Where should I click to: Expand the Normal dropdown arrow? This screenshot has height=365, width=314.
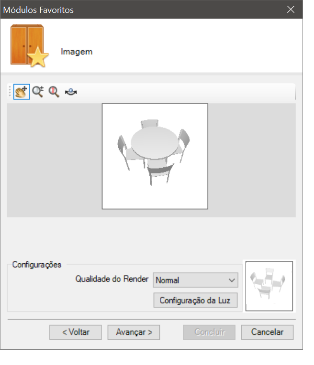(232, 280)
